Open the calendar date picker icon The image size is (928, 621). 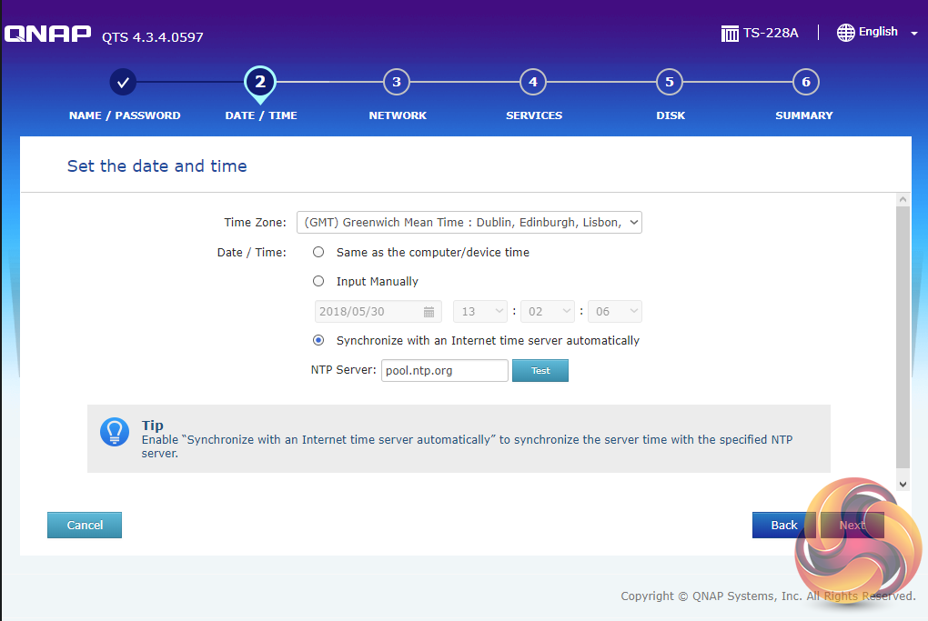(x=429, y=312)
